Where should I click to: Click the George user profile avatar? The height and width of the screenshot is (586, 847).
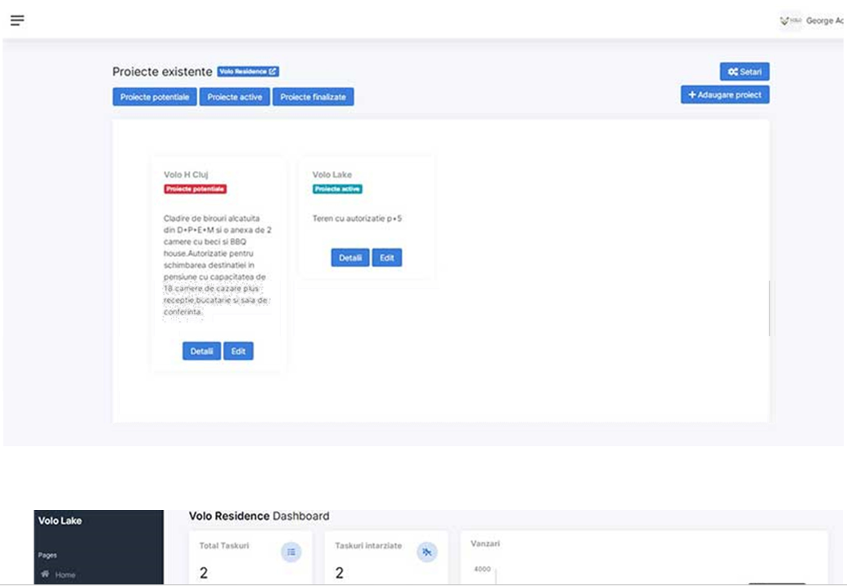tap(791, 20)
